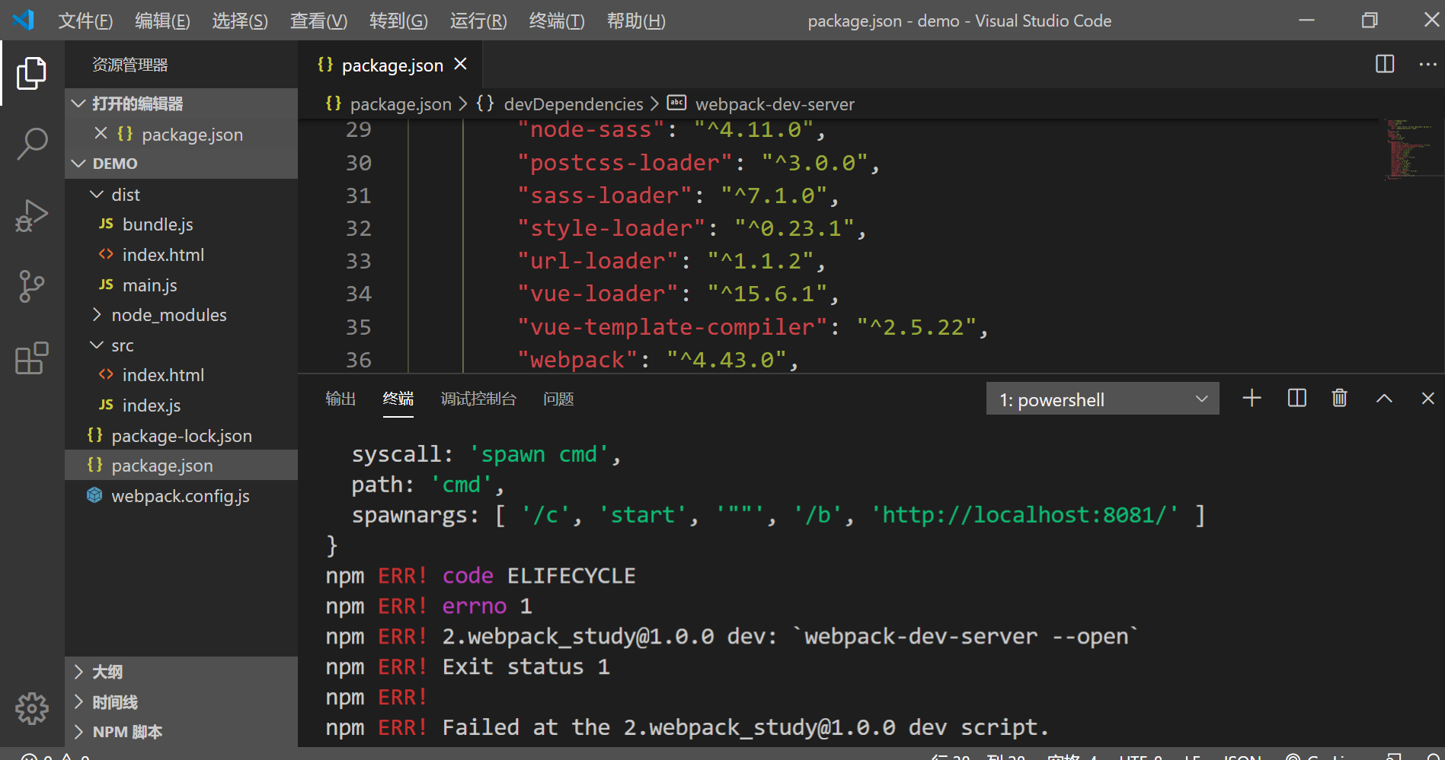1445x760 pixels.
Task: Collapse the src folder
Action: pos(181,345)
